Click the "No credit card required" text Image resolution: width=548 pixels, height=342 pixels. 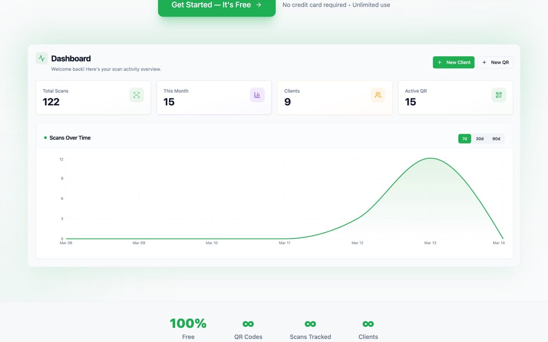click(x=314, y=5)
